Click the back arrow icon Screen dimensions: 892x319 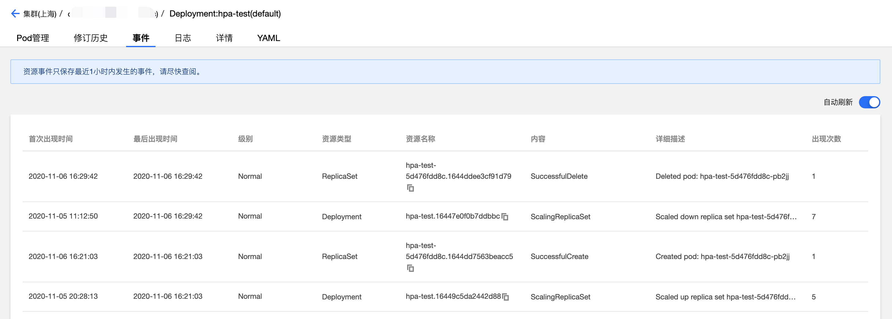point(15,13)
